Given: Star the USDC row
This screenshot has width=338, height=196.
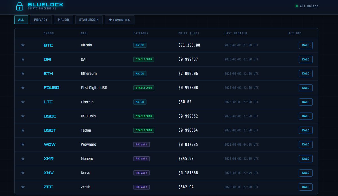Looking at the screenshot, I should point(23,116).
